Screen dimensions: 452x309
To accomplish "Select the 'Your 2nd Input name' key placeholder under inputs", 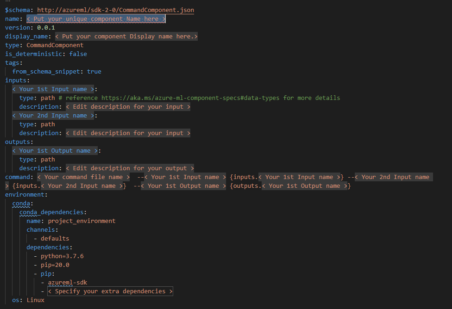I will point(53,116).
